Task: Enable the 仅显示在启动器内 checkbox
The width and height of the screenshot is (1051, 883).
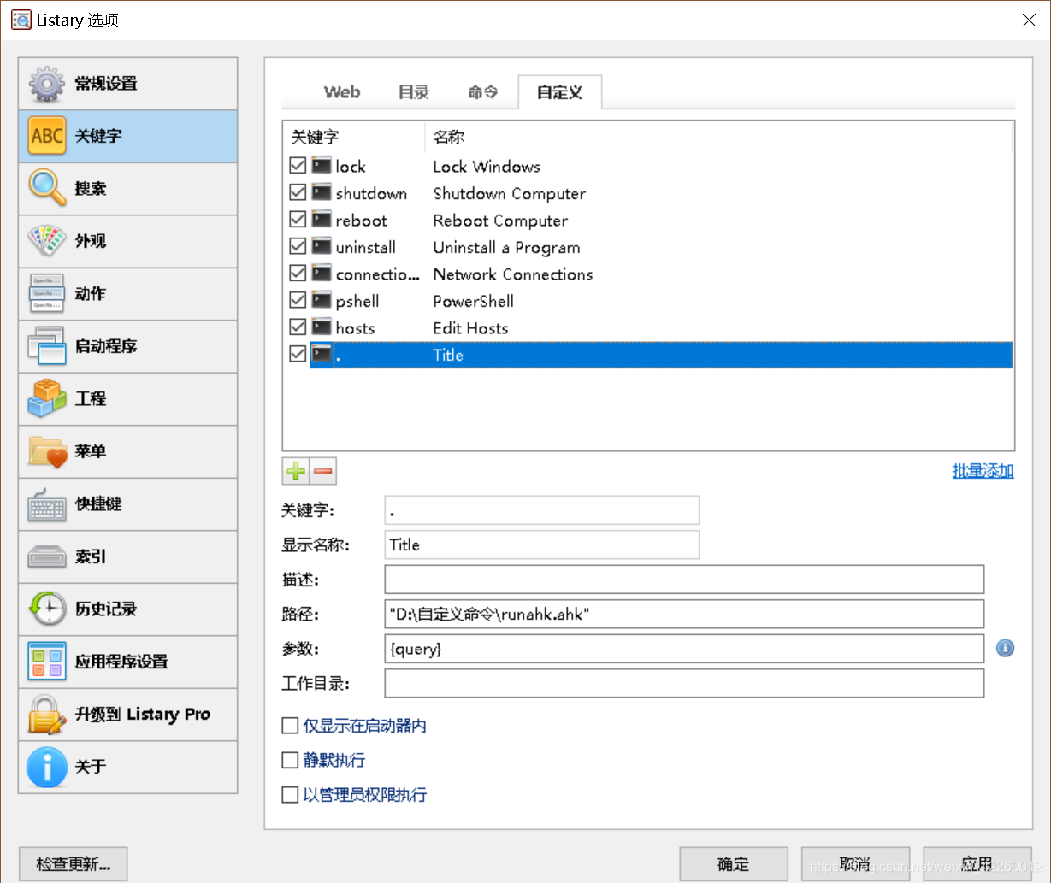Action: (290, 726)
